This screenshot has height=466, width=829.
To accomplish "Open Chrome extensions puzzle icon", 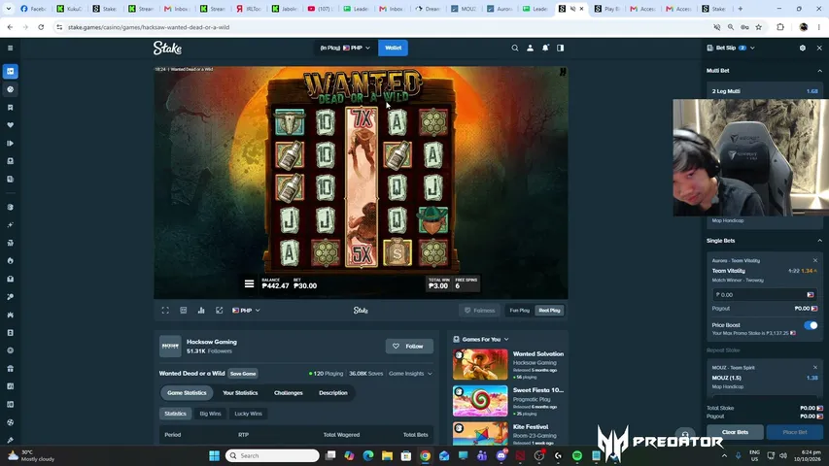I will (780, 27).
